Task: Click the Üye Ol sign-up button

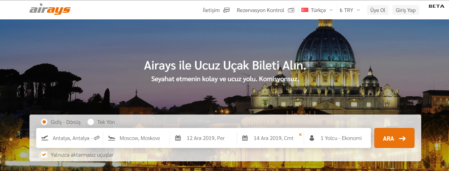Action: coord(378,10)
